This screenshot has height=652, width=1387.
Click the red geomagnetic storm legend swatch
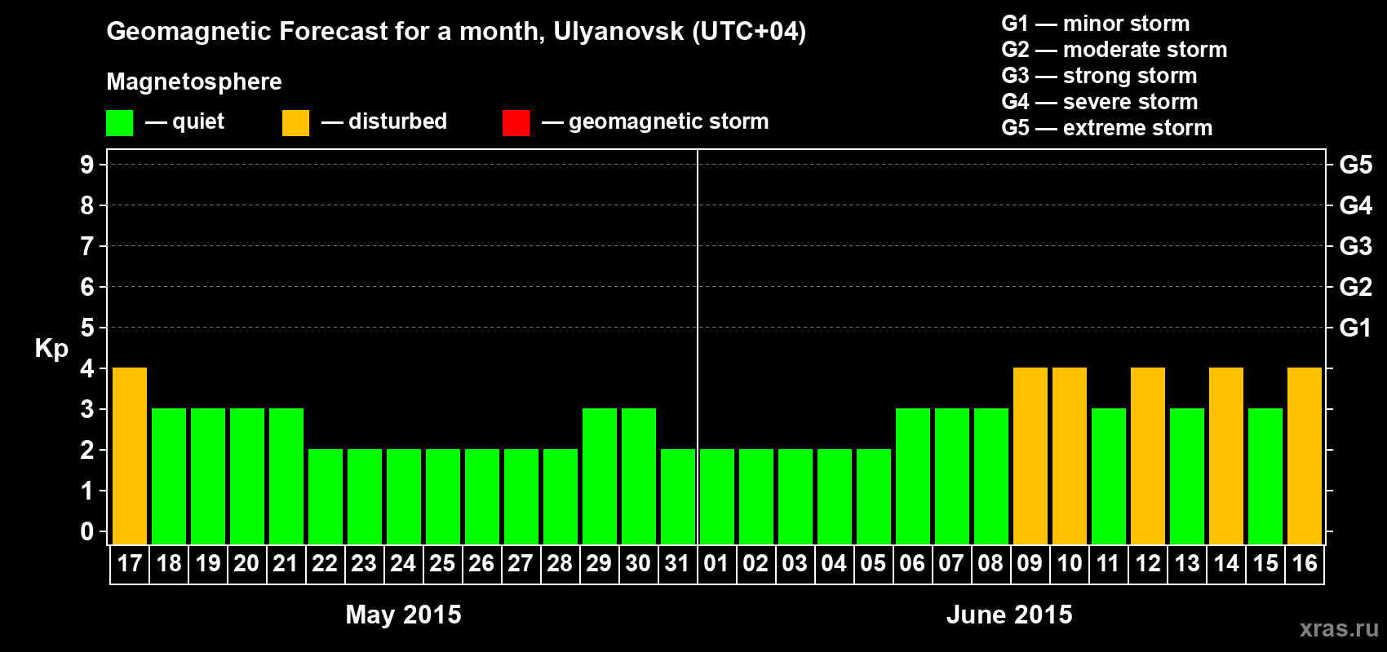[x=516, y=123]
